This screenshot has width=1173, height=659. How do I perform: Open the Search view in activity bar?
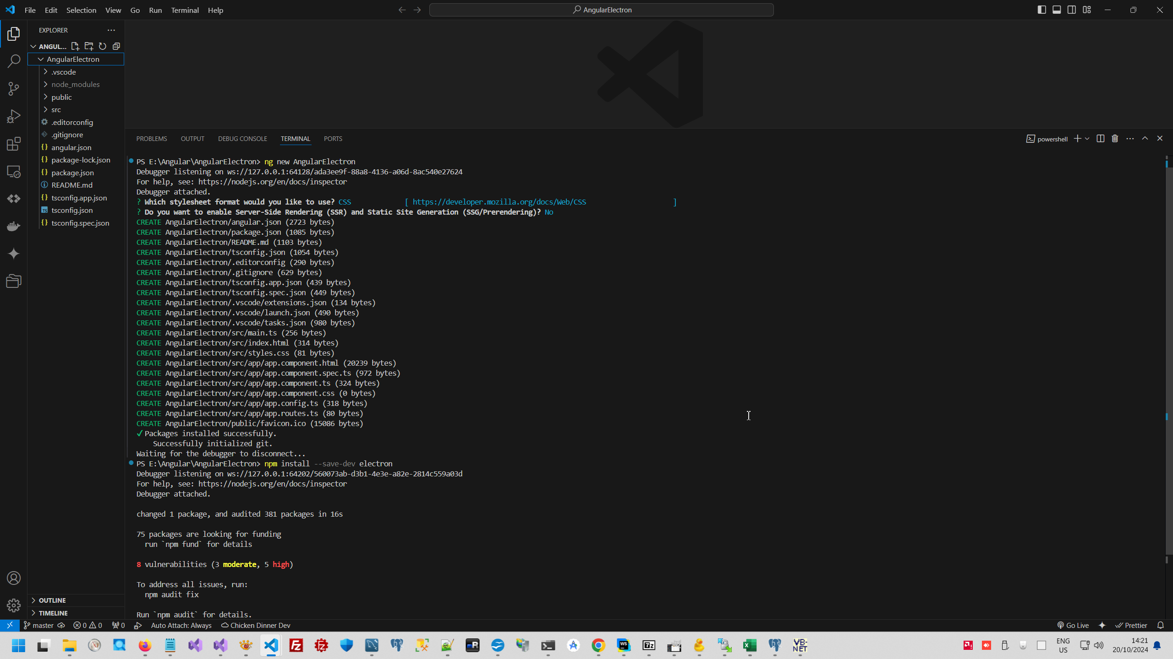pos(14,61)
